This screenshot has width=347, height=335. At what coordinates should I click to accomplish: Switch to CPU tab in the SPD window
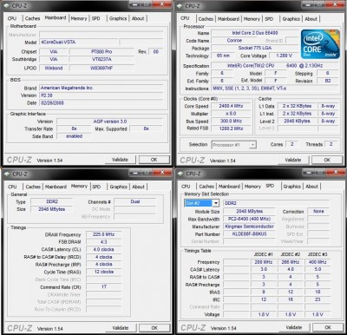[x=186, y=187]
